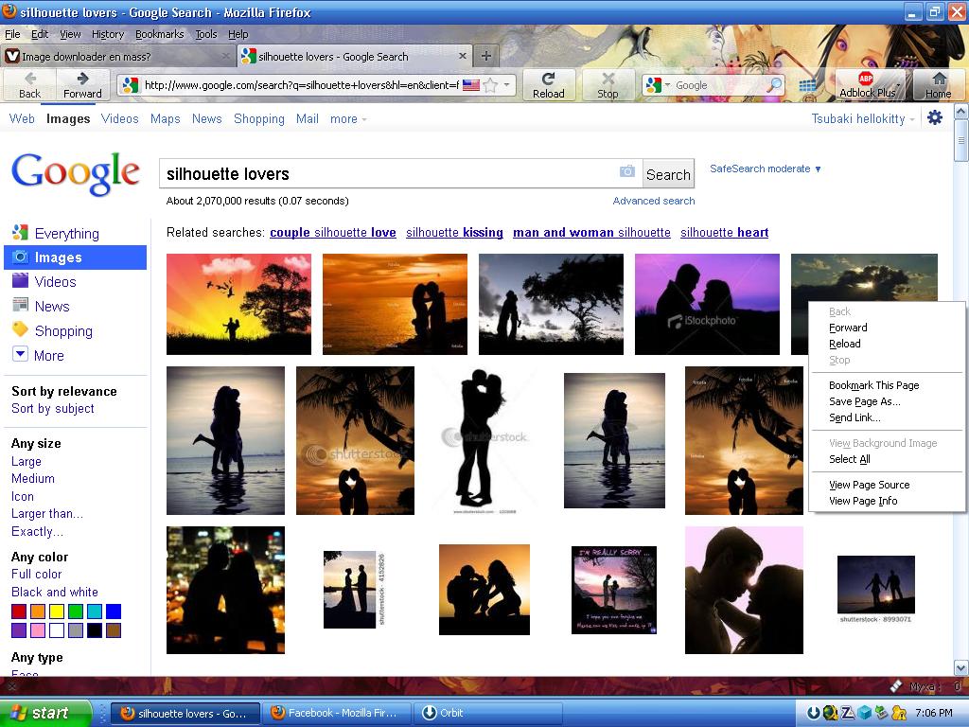Click 'Sort by subject' link

53,409
